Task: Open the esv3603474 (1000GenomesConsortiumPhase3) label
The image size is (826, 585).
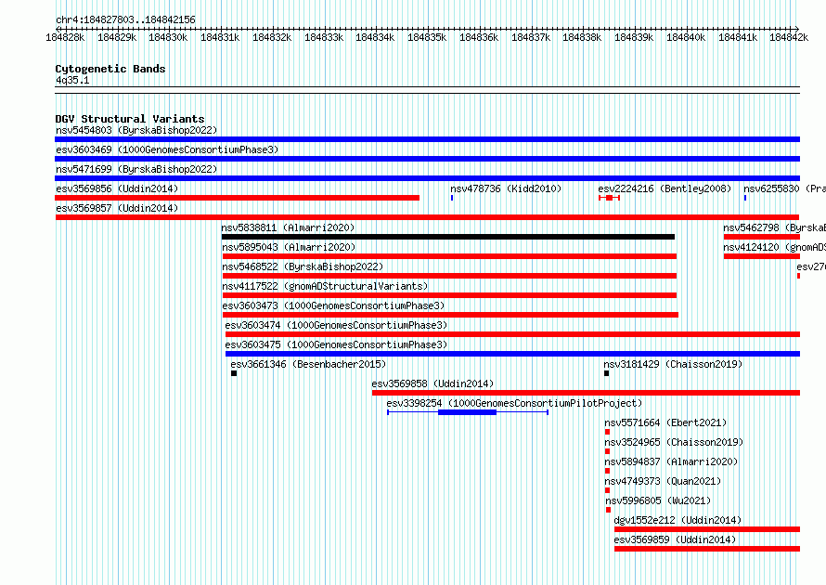Action: 336,325
